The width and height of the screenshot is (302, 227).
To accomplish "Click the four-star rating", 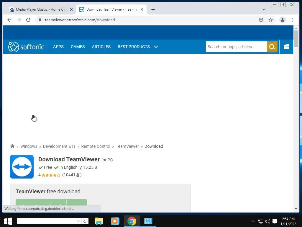I will point(51,175).
